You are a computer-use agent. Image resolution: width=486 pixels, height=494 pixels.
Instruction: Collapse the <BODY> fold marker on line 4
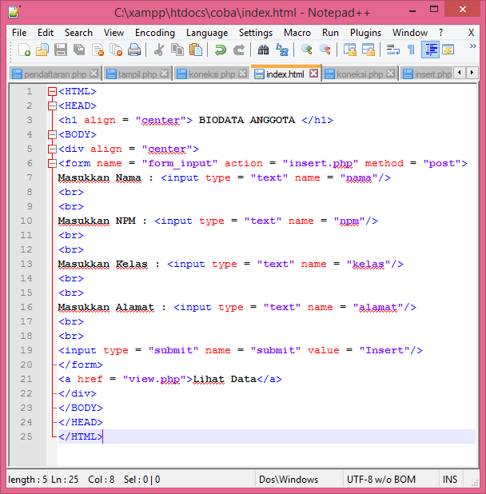(x=52, y=134)
